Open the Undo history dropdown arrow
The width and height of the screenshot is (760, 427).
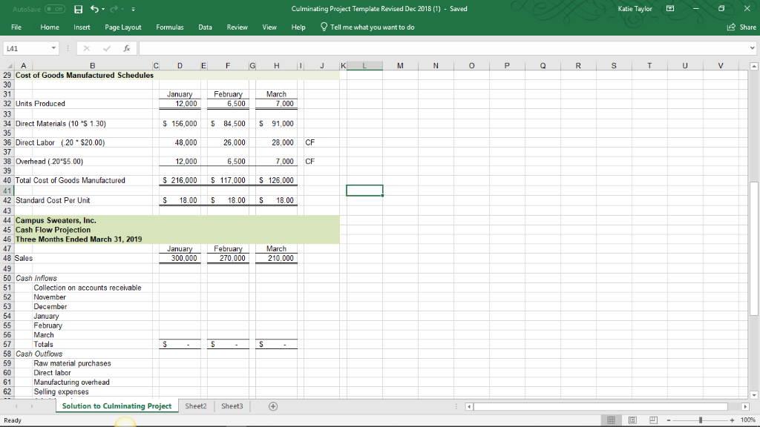pyautogui.click(x=103, y=9)
